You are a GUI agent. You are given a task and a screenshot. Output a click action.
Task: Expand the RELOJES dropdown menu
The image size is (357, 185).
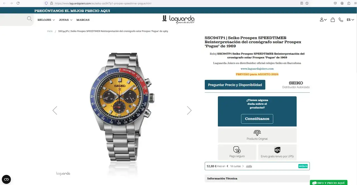coord(46,20)
